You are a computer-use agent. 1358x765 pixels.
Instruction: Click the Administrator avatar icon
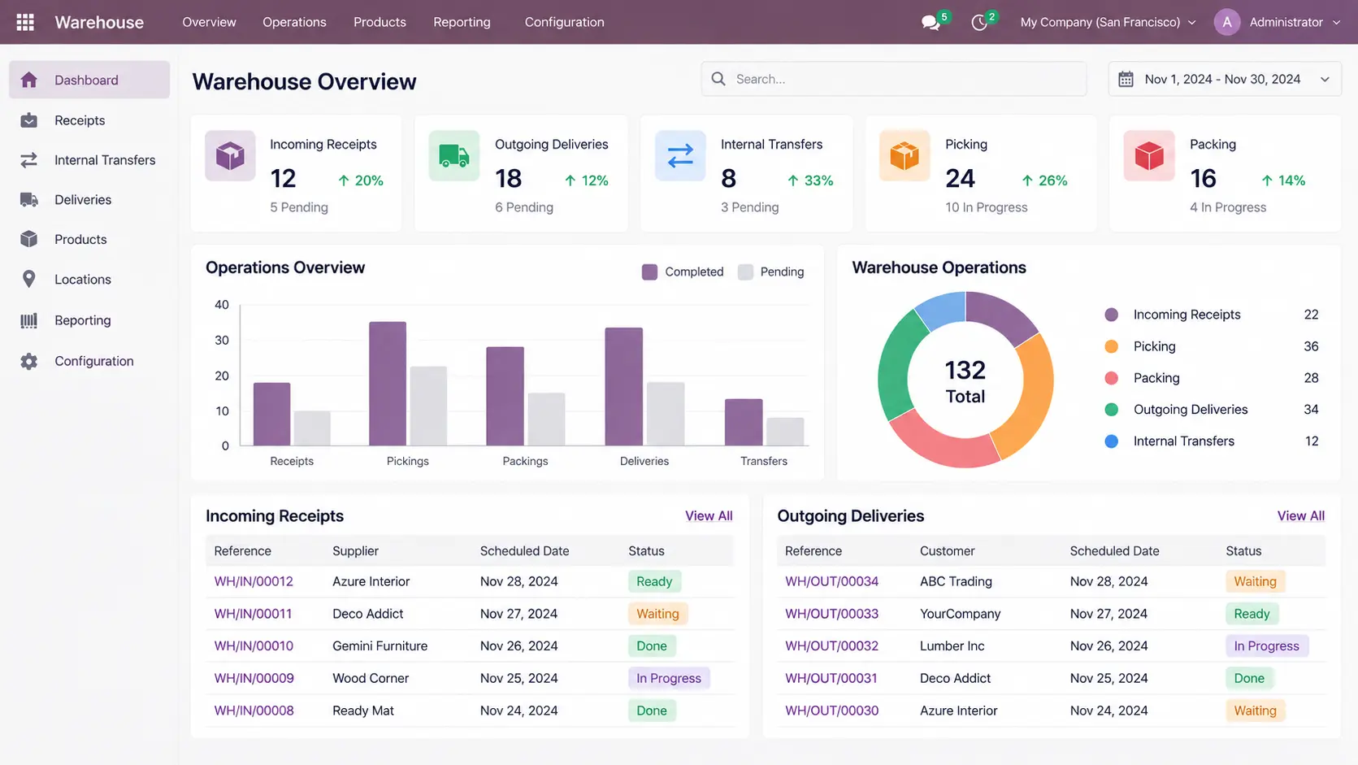point(1226,22)
